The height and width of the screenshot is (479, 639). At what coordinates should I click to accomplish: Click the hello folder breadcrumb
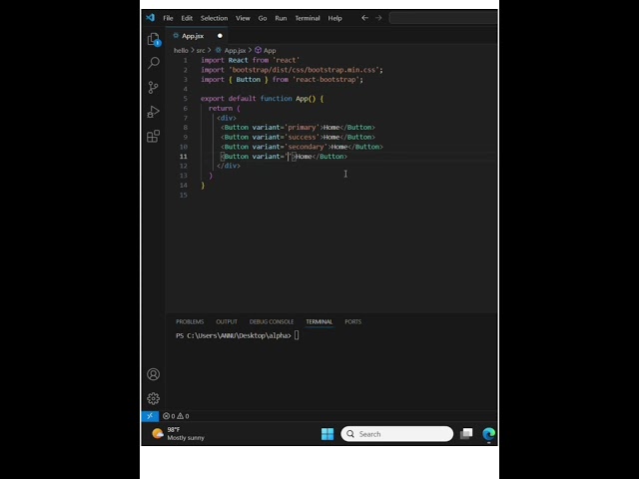tap(181, 51)
